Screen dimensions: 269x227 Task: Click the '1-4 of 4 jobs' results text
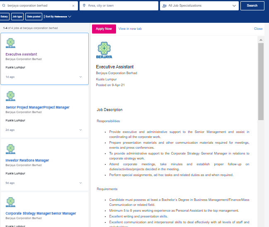[30, 28]
